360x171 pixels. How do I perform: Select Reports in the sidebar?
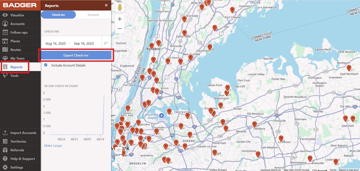(20, 67)
